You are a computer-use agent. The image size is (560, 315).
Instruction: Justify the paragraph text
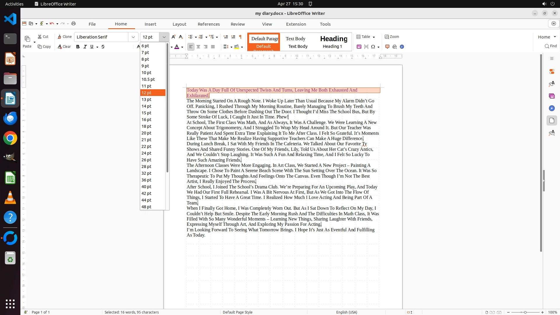tap(213, 47)
